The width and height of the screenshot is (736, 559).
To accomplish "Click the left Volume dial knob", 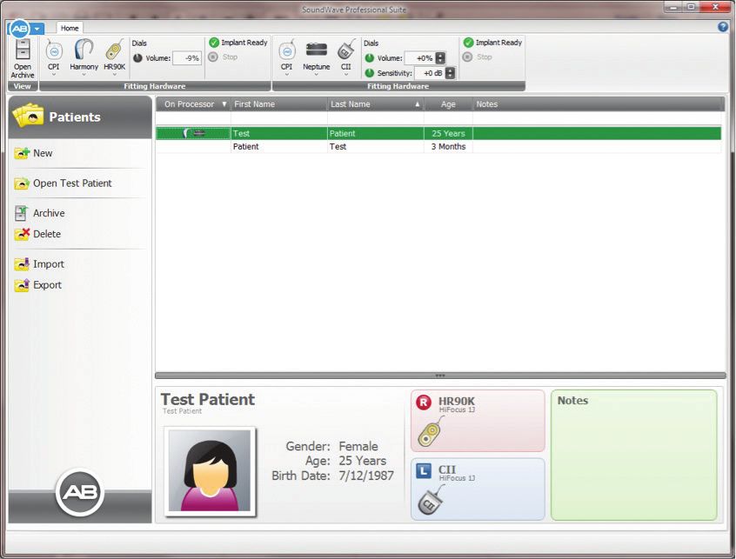I will click(x=137, y=58).
